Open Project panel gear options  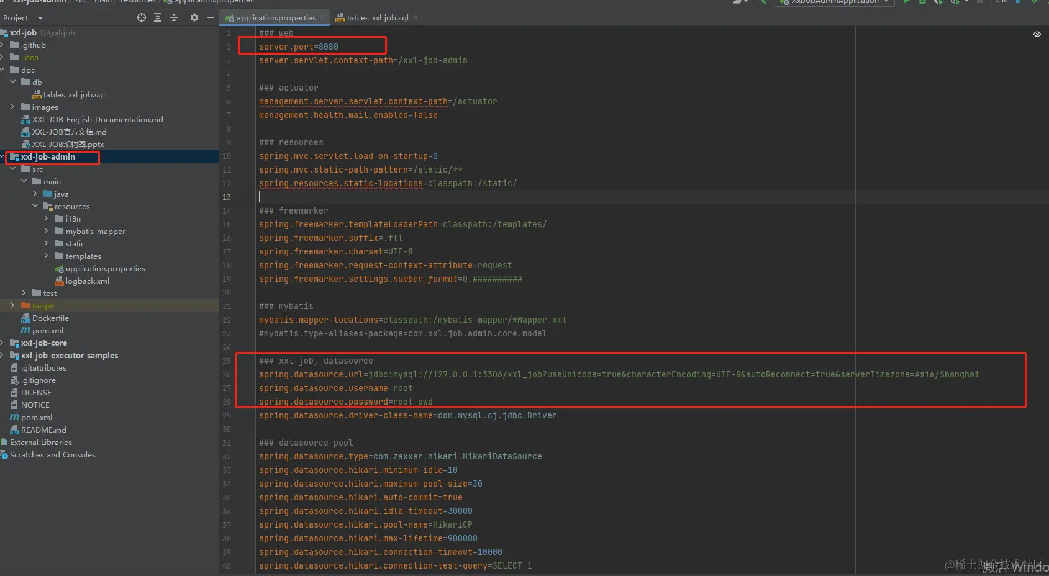click(x=194, y=17)
